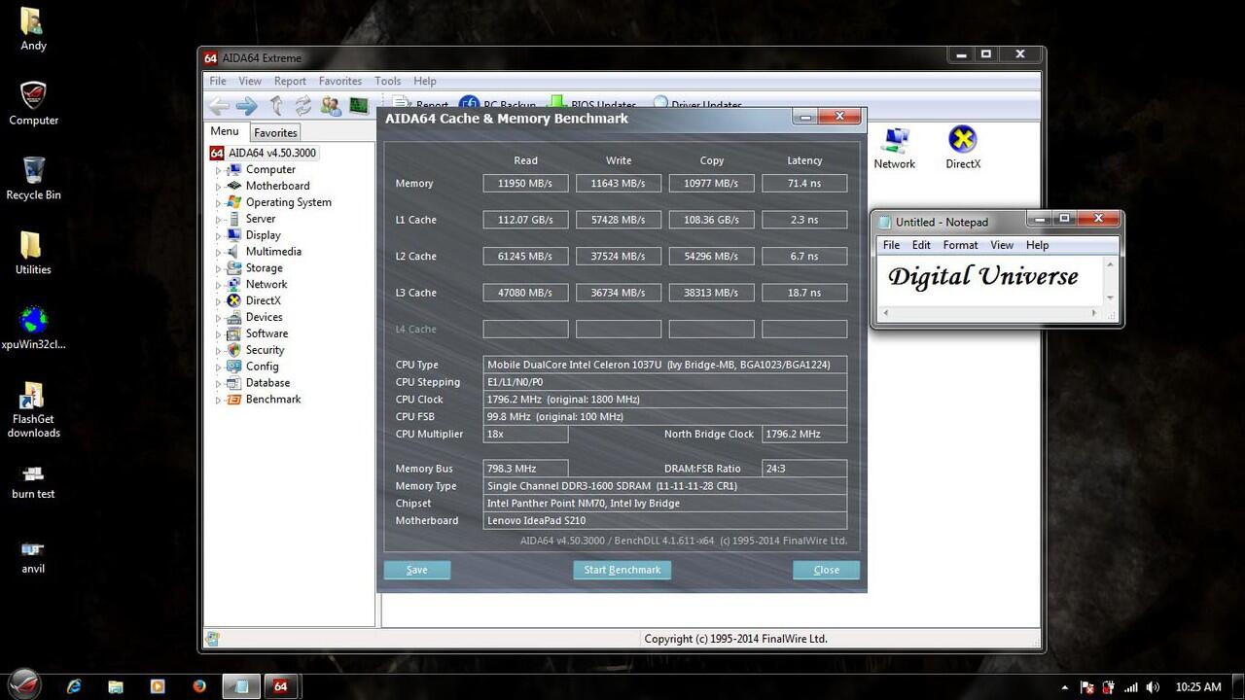Expand the Server tree node

click(218, 220)
